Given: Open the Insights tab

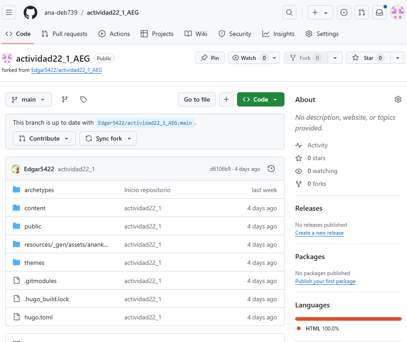Looking at the screenshot, I should [x=278, y=34].
